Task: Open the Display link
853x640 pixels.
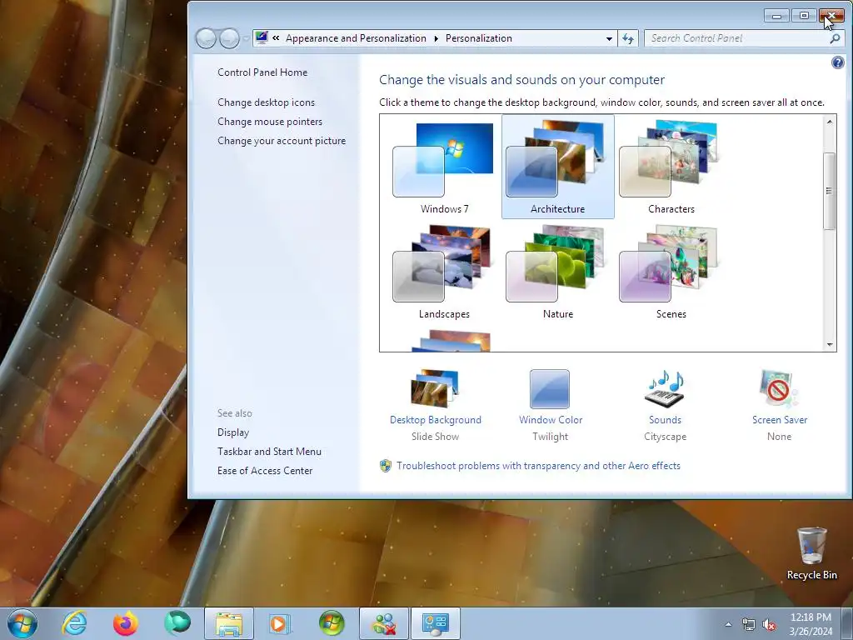Action: (233, 432)
